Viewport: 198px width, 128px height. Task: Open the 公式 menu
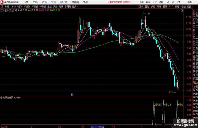(155, 2)
